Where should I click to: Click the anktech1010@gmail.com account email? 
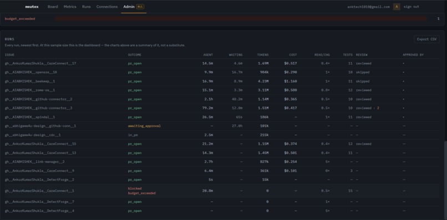pyautogui.click(x=368, y=7)
